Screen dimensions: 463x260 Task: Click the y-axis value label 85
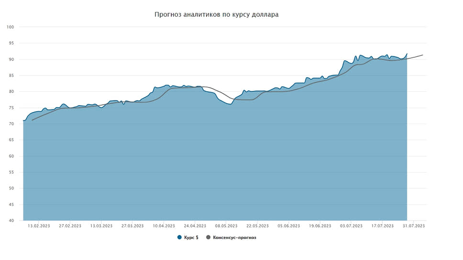point(11,76)
